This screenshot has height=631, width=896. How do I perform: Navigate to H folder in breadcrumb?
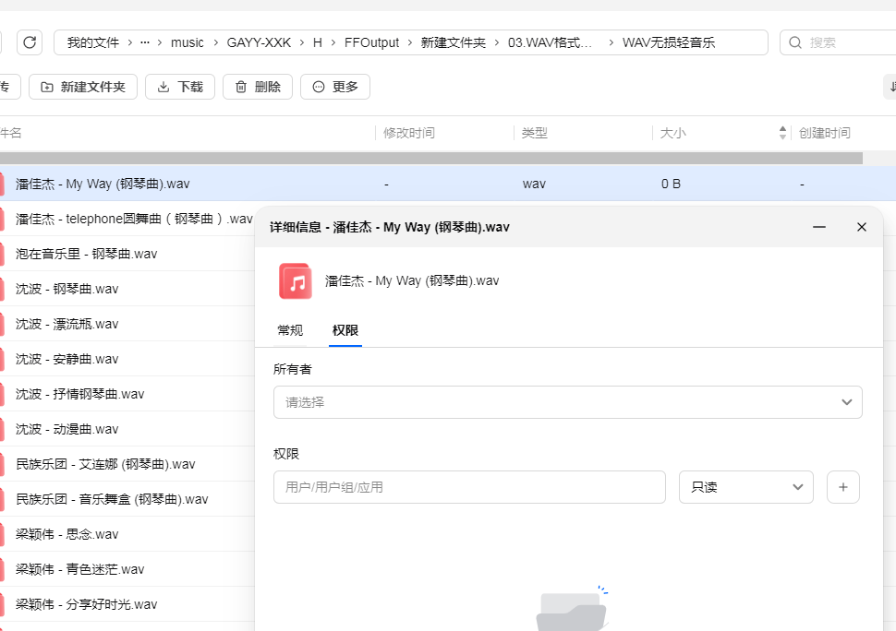(x=318, y=42)
